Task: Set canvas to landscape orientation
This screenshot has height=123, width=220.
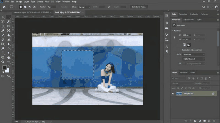Action: click(x=189, y=45)
